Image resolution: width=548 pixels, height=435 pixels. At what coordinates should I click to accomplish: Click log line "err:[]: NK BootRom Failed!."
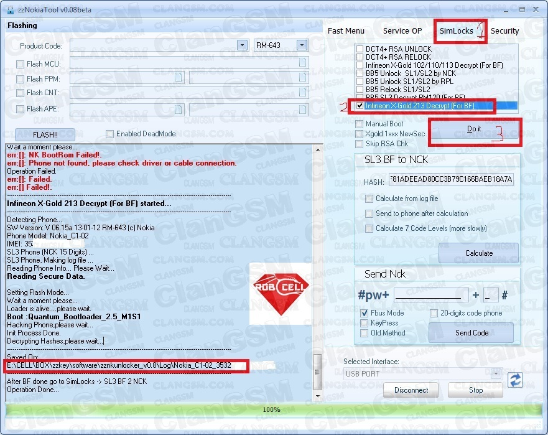click(x=54, y=155)
